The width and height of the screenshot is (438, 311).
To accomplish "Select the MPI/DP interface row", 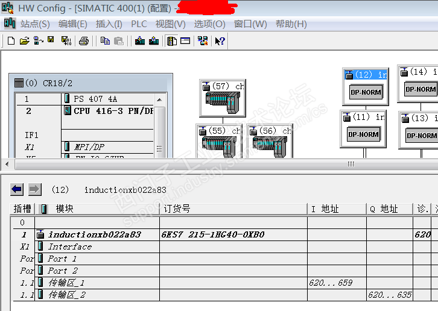I will (x=84, y=147).
